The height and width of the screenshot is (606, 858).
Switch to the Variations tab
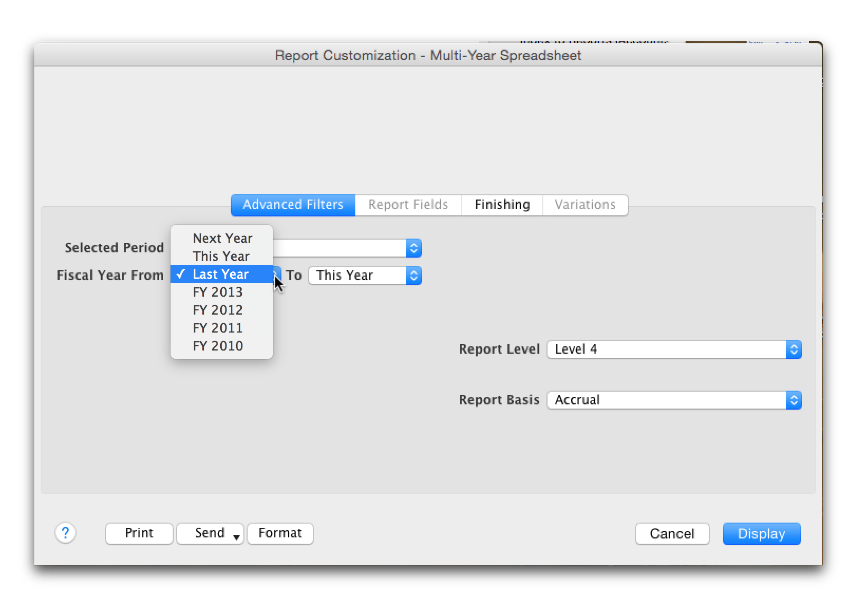point(585,205)
